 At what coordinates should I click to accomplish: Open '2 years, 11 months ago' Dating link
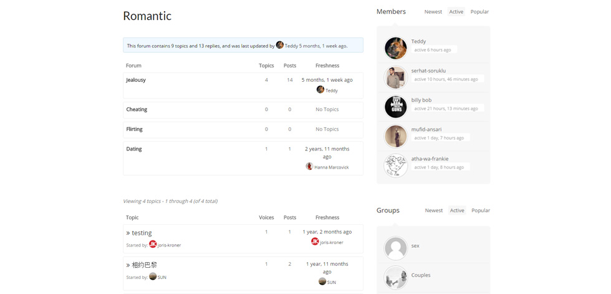pos(327,153)
